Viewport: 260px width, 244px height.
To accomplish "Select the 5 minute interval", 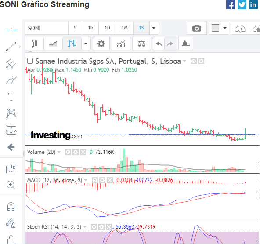I will 75,28.
